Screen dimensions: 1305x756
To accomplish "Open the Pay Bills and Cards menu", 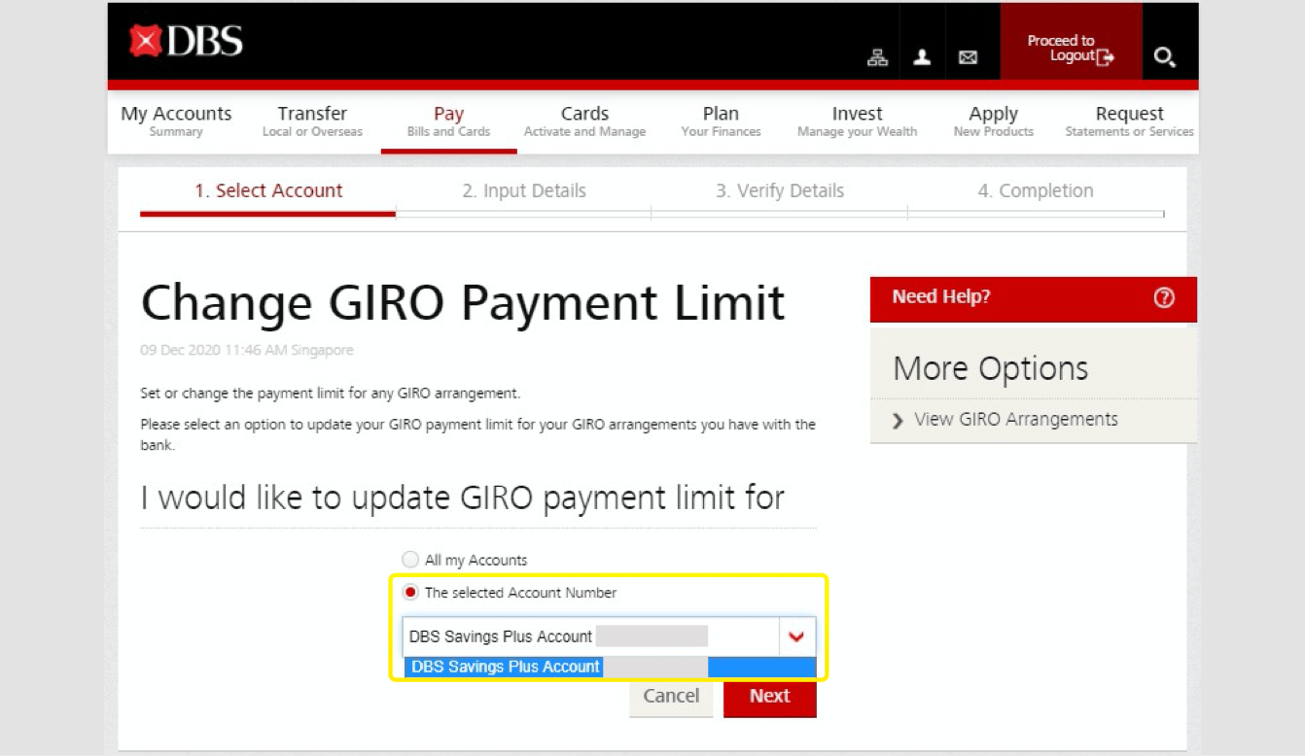I will (448, 121).
